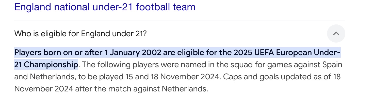Open the England national under-21 football team link
The image size is (390, 102).
pos(105,7)
